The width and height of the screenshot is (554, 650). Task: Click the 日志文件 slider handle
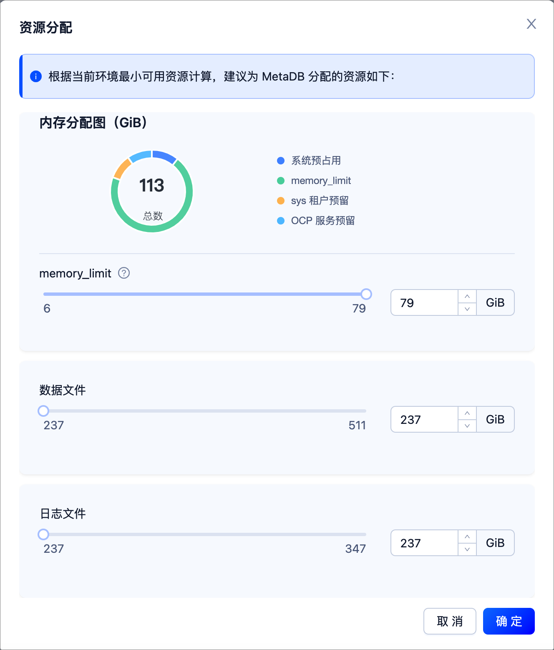(x=43, y=534)
